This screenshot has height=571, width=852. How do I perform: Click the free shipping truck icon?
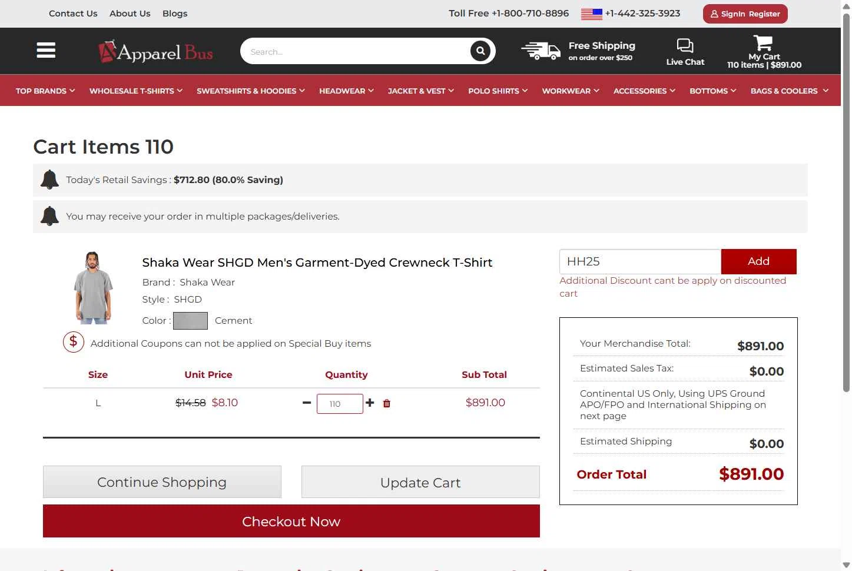click(x=541, y=51)
